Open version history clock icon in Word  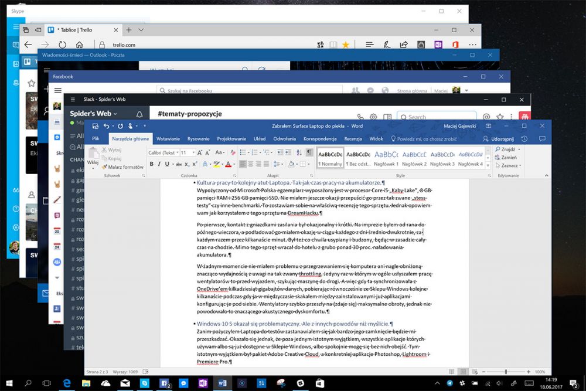[524, 139]
